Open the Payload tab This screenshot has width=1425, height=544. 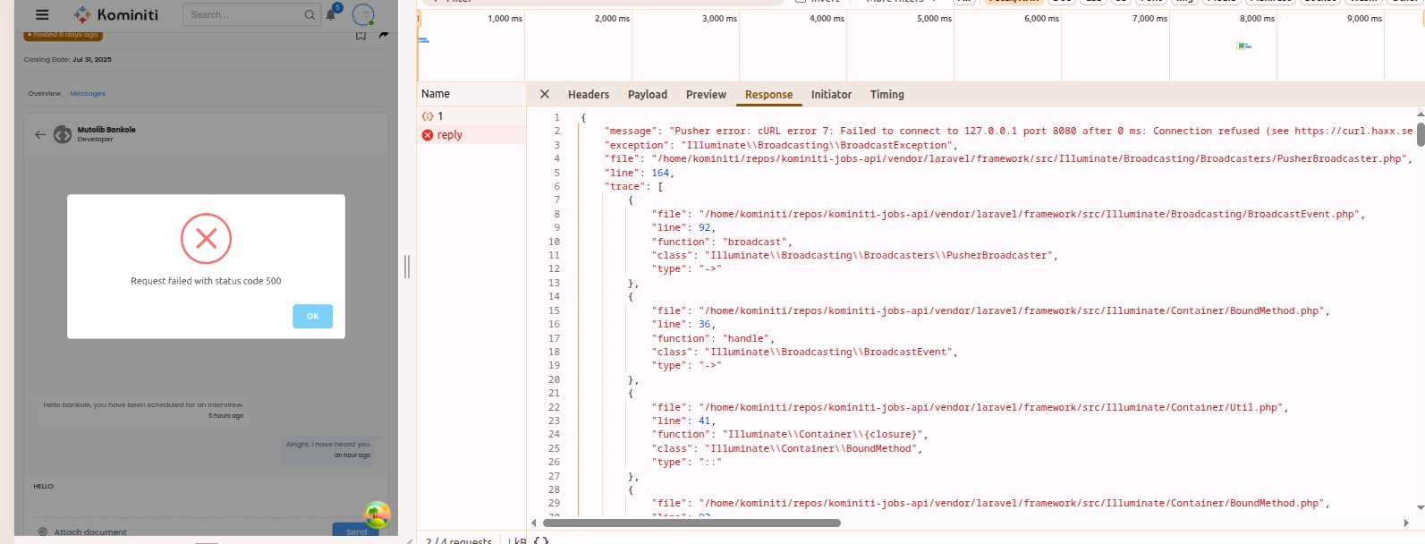point(647,94)
